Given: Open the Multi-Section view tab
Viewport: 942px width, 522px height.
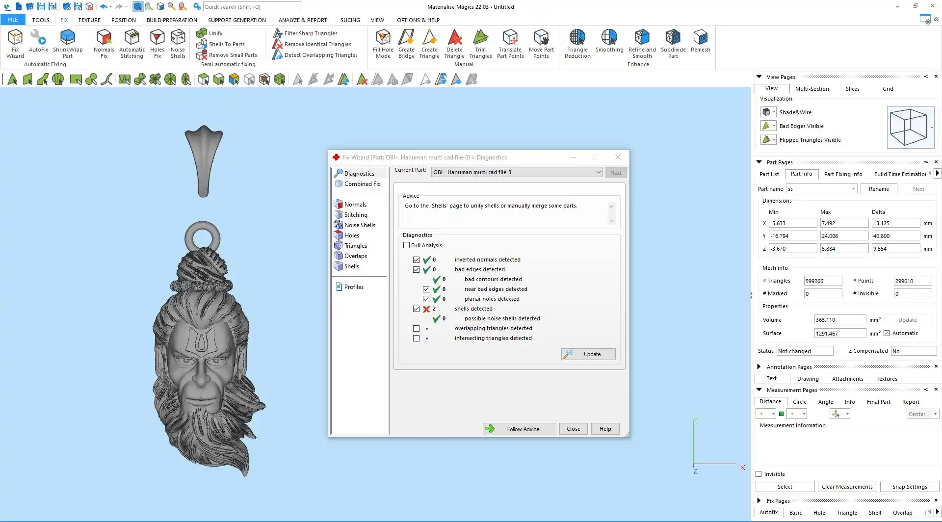Looking at the screenshot, I should (x=812, y=89).
